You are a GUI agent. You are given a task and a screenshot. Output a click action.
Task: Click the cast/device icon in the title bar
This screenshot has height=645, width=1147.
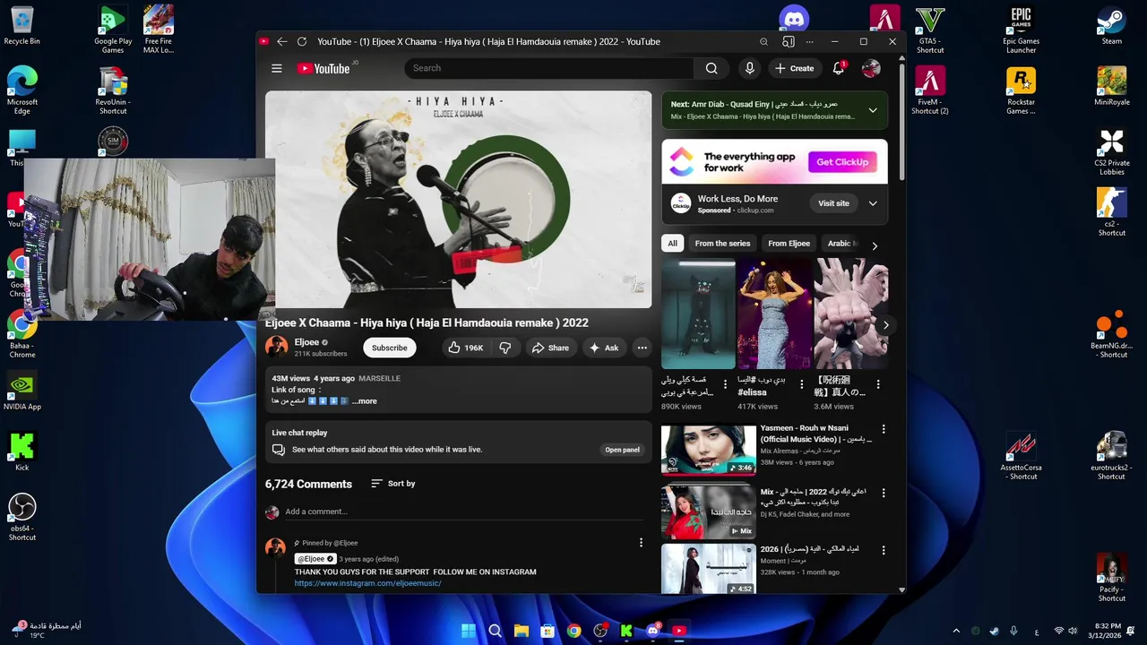tap(788, 41)
